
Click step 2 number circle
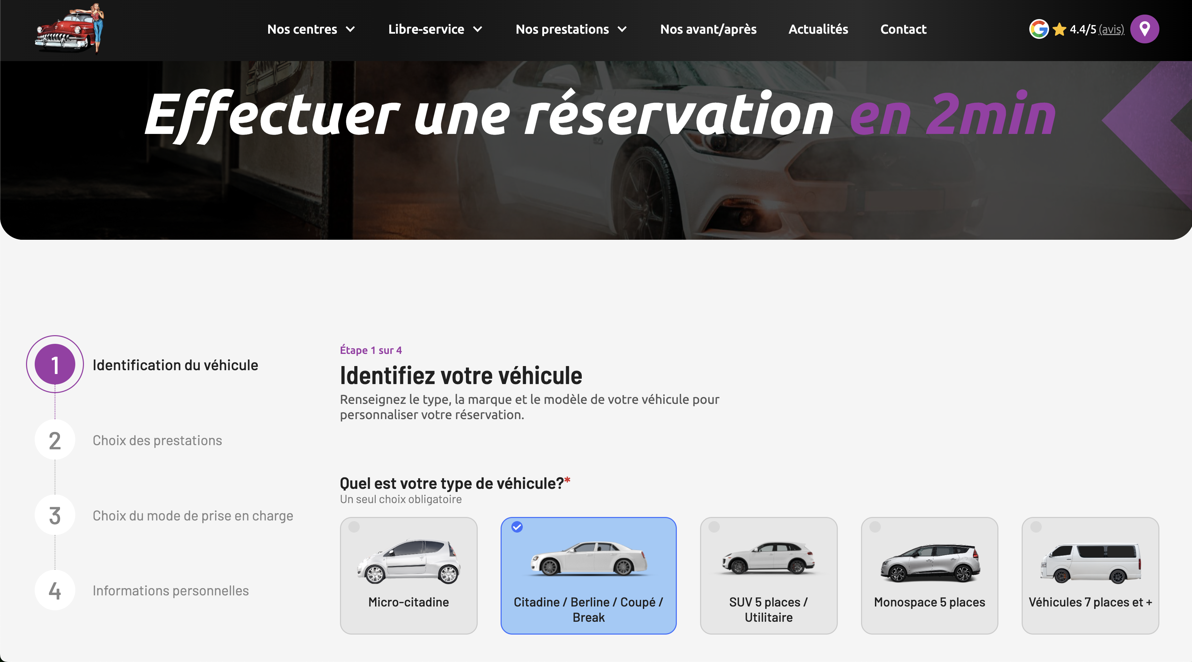(54, 440)
